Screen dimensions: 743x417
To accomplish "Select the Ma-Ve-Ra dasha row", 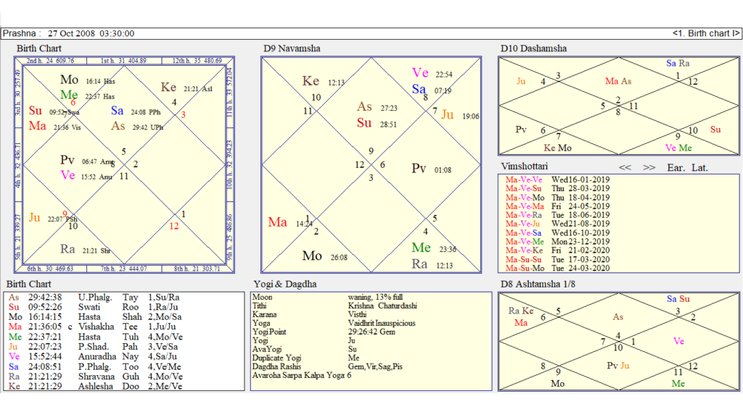I will coord(557,214).
